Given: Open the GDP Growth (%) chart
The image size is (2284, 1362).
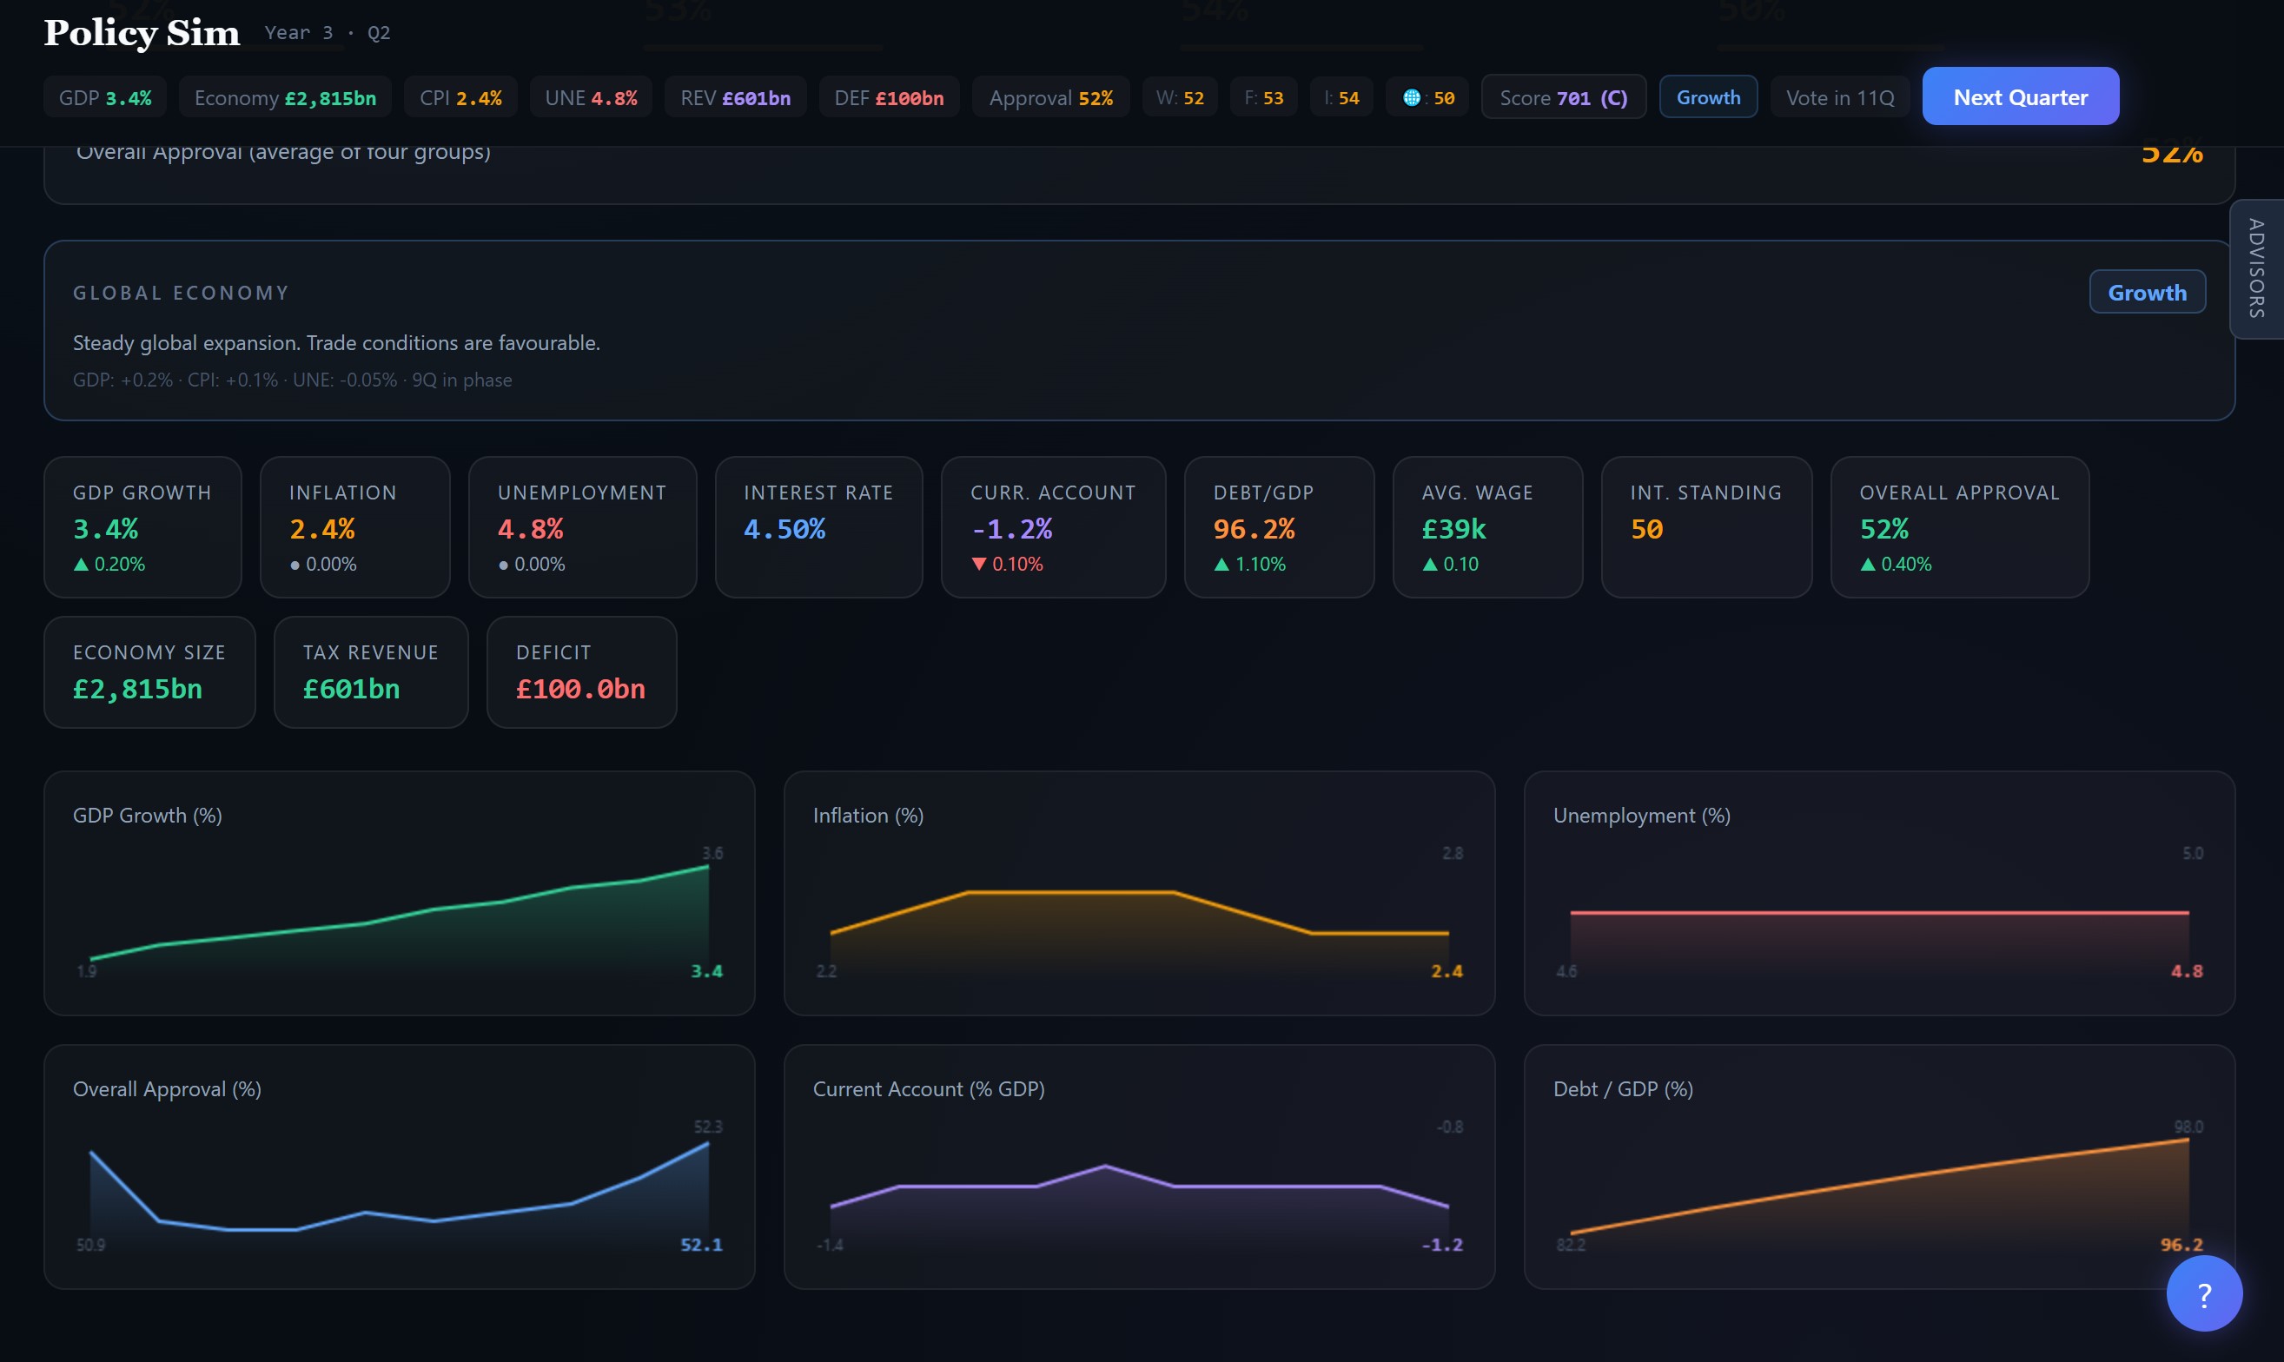Looking at the screenshot, I should tap(400, 892).
